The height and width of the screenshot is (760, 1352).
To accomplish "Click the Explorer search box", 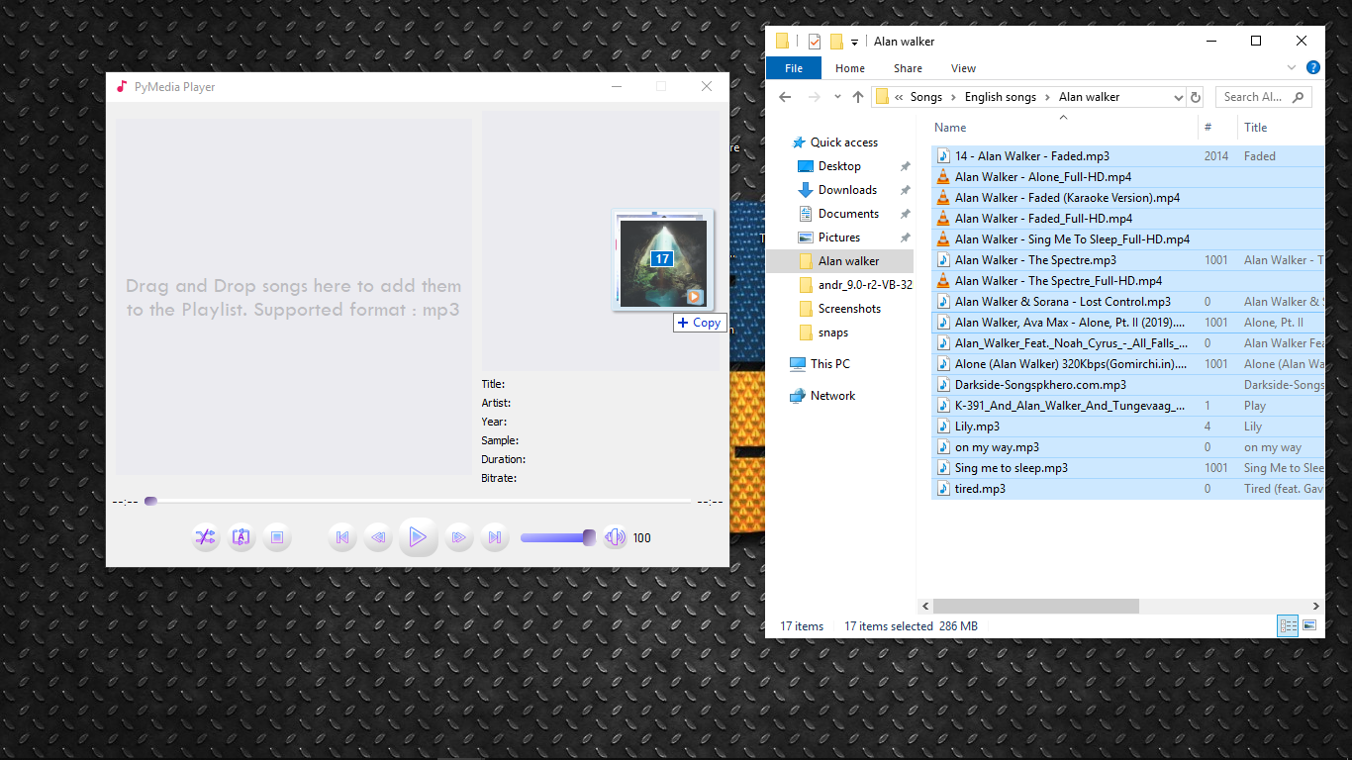I will click(x=1264, y=97).
